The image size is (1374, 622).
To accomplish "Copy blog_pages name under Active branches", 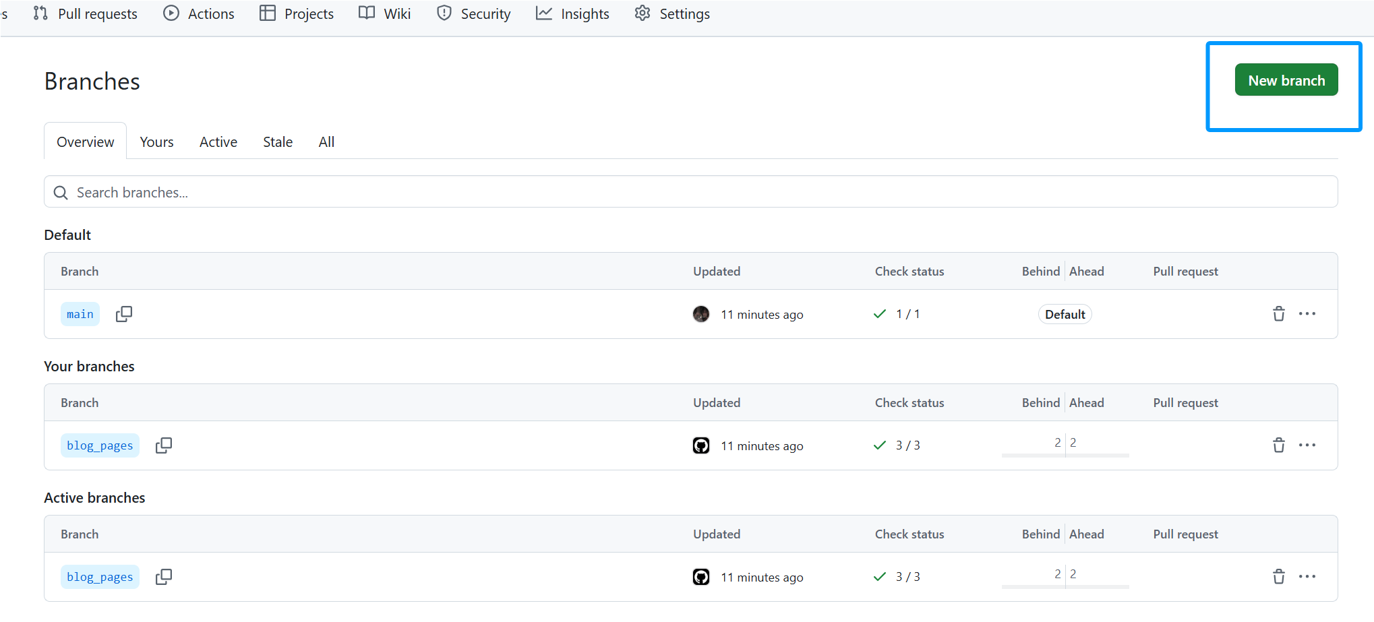I will (x=164, y=577).
